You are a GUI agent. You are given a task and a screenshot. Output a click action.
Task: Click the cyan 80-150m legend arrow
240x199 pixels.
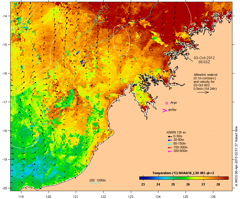click(170, 144)
